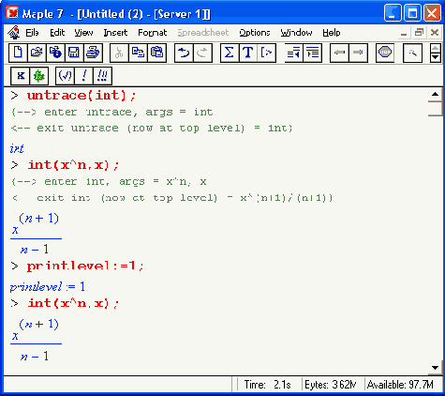Execute entire worksheet with !!! button

[x=102, y=76]
